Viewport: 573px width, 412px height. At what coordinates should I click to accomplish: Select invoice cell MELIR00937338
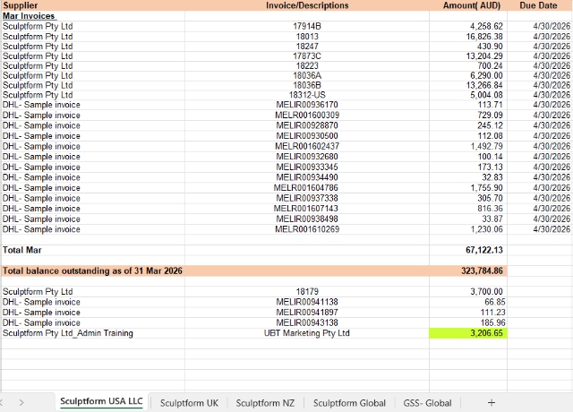(x=307, y=198)
